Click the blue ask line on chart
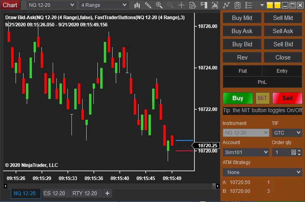Screen dimensions: 305x202 pyautogui.click(x=184, y=140)
